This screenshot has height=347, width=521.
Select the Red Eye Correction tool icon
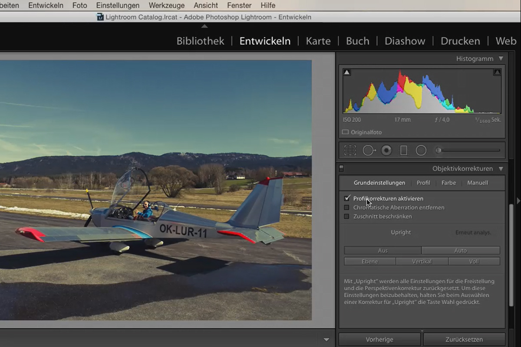[x=386, y=151]
